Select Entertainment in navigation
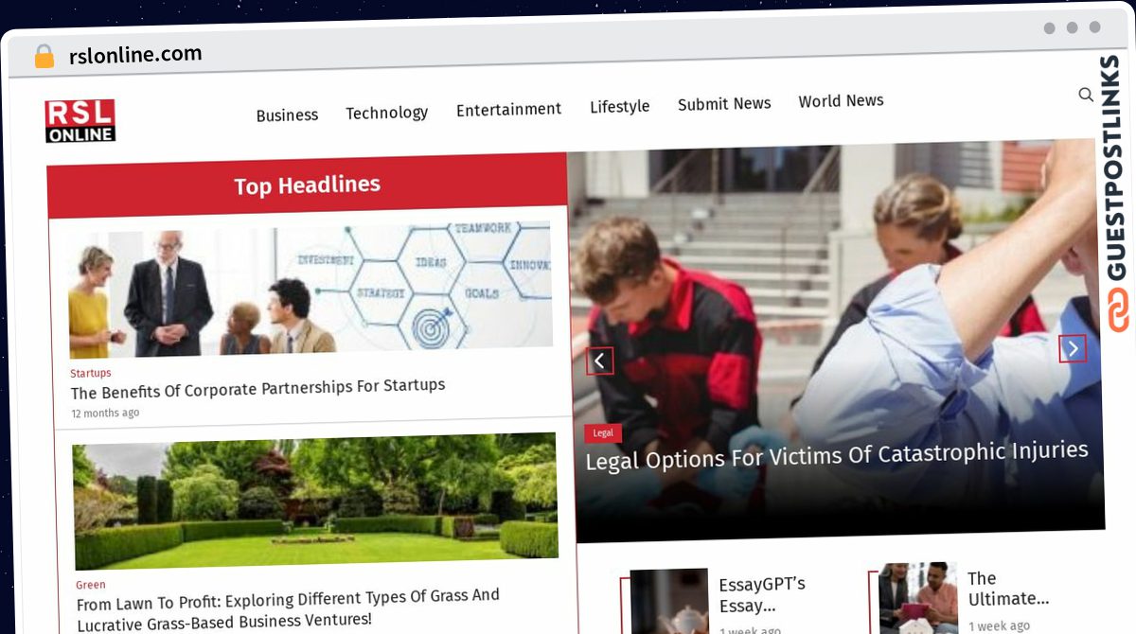 click(508, 110)
